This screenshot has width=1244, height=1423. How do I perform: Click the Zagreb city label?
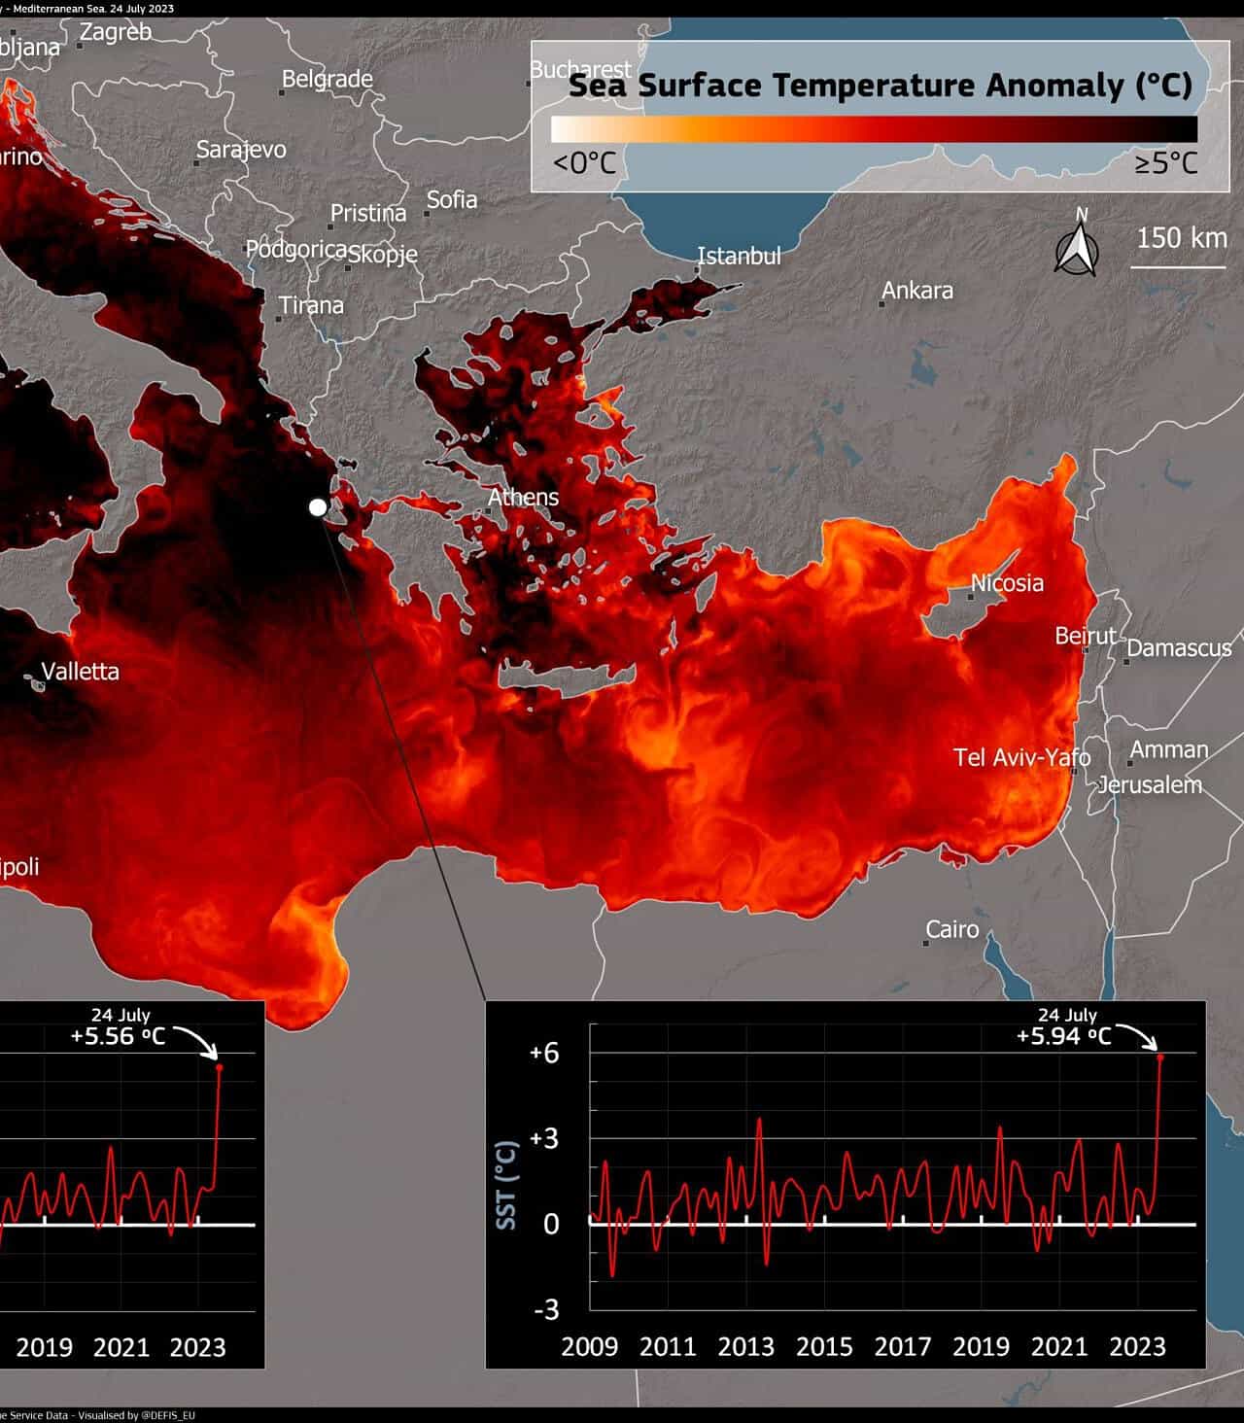[116, 31]
